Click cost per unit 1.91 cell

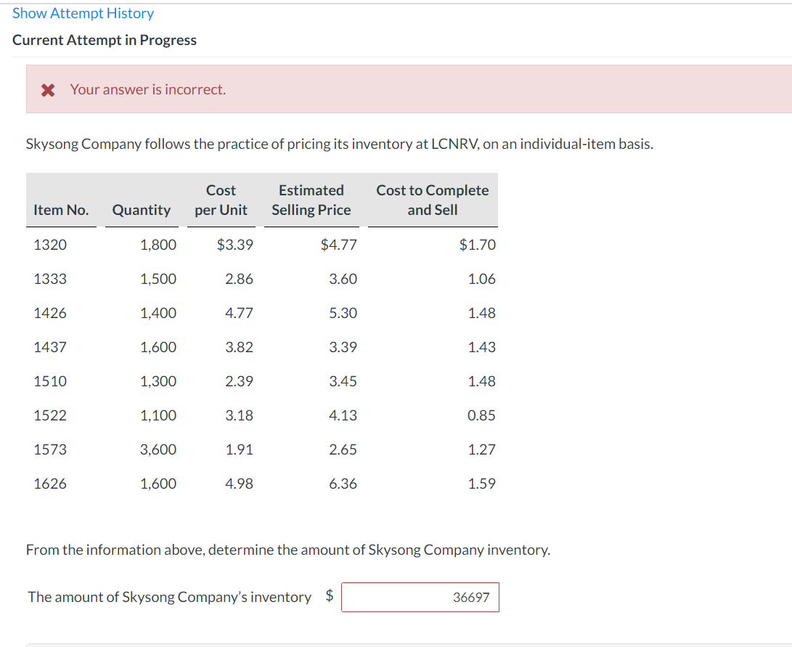[x=239, y=449]
